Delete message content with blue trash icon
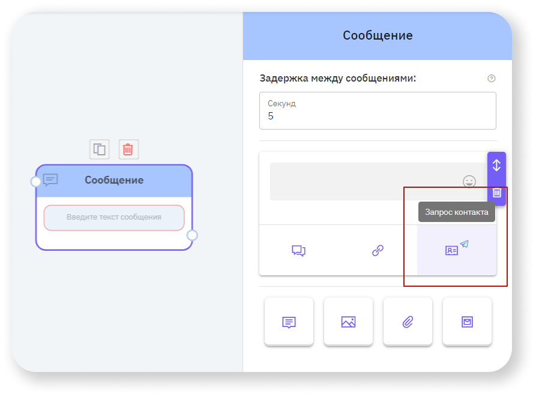 pyautogui.click(x=496, y=193)
